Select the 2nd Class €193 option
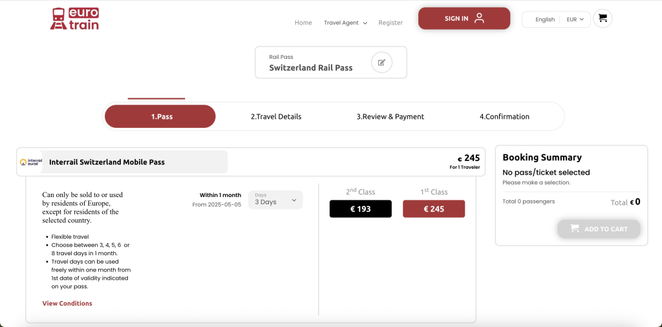 (360, 209)
